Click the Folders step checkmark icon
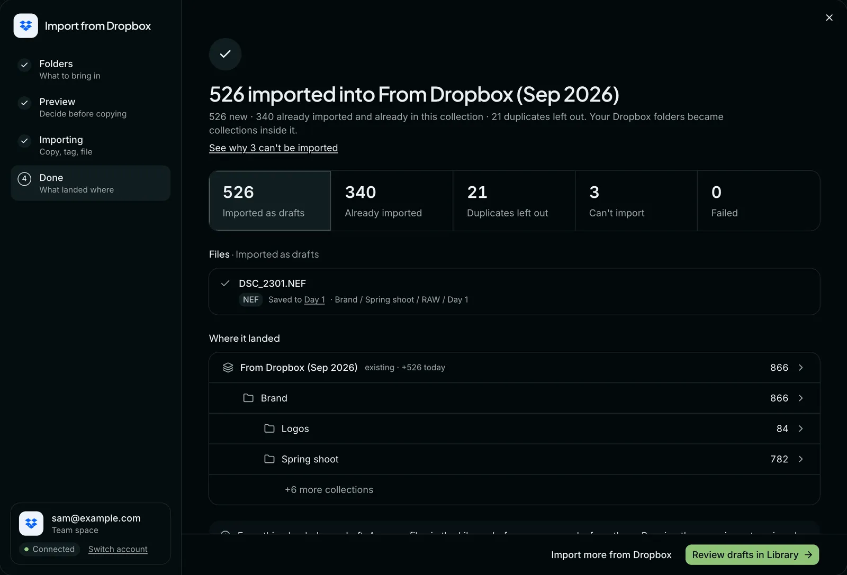 tap(24, 65)
